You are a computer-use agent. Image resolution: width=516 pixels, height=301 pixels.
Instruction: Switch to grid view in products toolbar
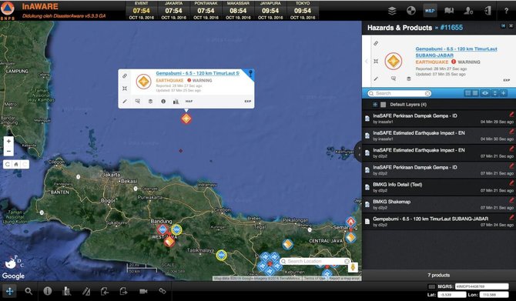coord(467,93)
